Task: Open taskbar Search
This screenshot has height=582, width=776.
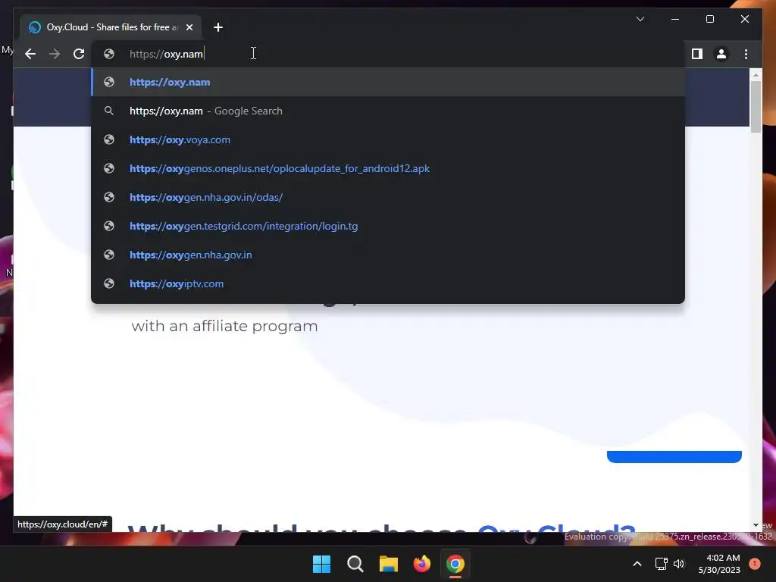Action: tap(355, 564)
